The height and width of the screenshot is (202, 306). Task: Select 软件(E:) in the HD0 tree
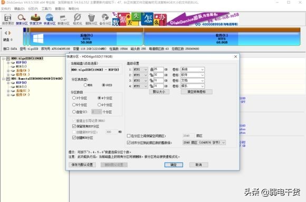pos(23,75)
